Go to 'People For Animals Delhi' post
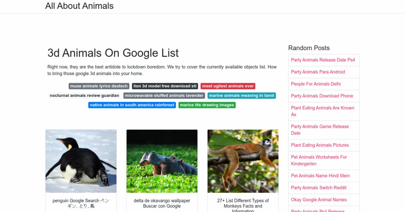 [316, 84]
